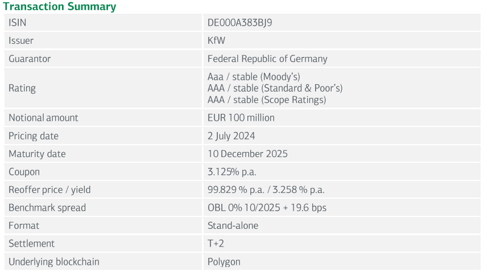Select the Polygon blockchain value
The width and height of the screenshot is (484, 271).
coord(224,262)
